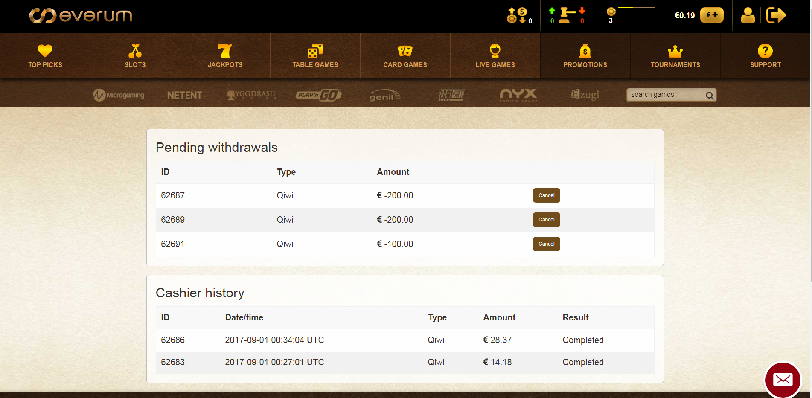The image size is (812, 398).
Task: View the Promotions page
Action: [x=585, y=56]
